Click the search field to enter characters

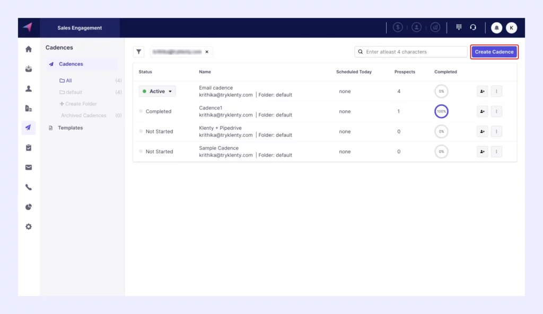click(410, 51)
